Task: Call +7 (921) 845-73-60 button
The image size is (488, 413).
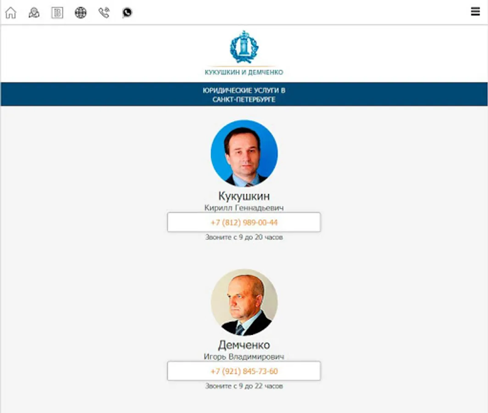Action: 244,371
